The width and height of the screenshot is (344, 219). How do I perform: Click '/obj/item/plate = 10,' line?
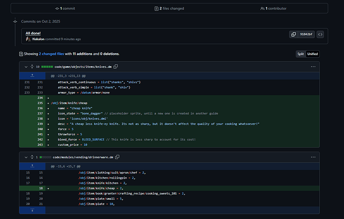[97, 204]
